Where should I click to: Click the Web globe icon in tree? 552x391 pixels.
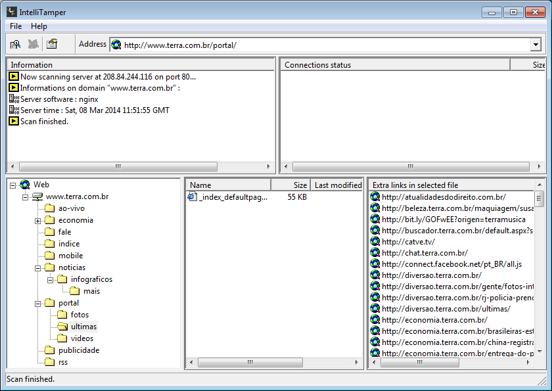pyautogui.click(x=25, y=185)
